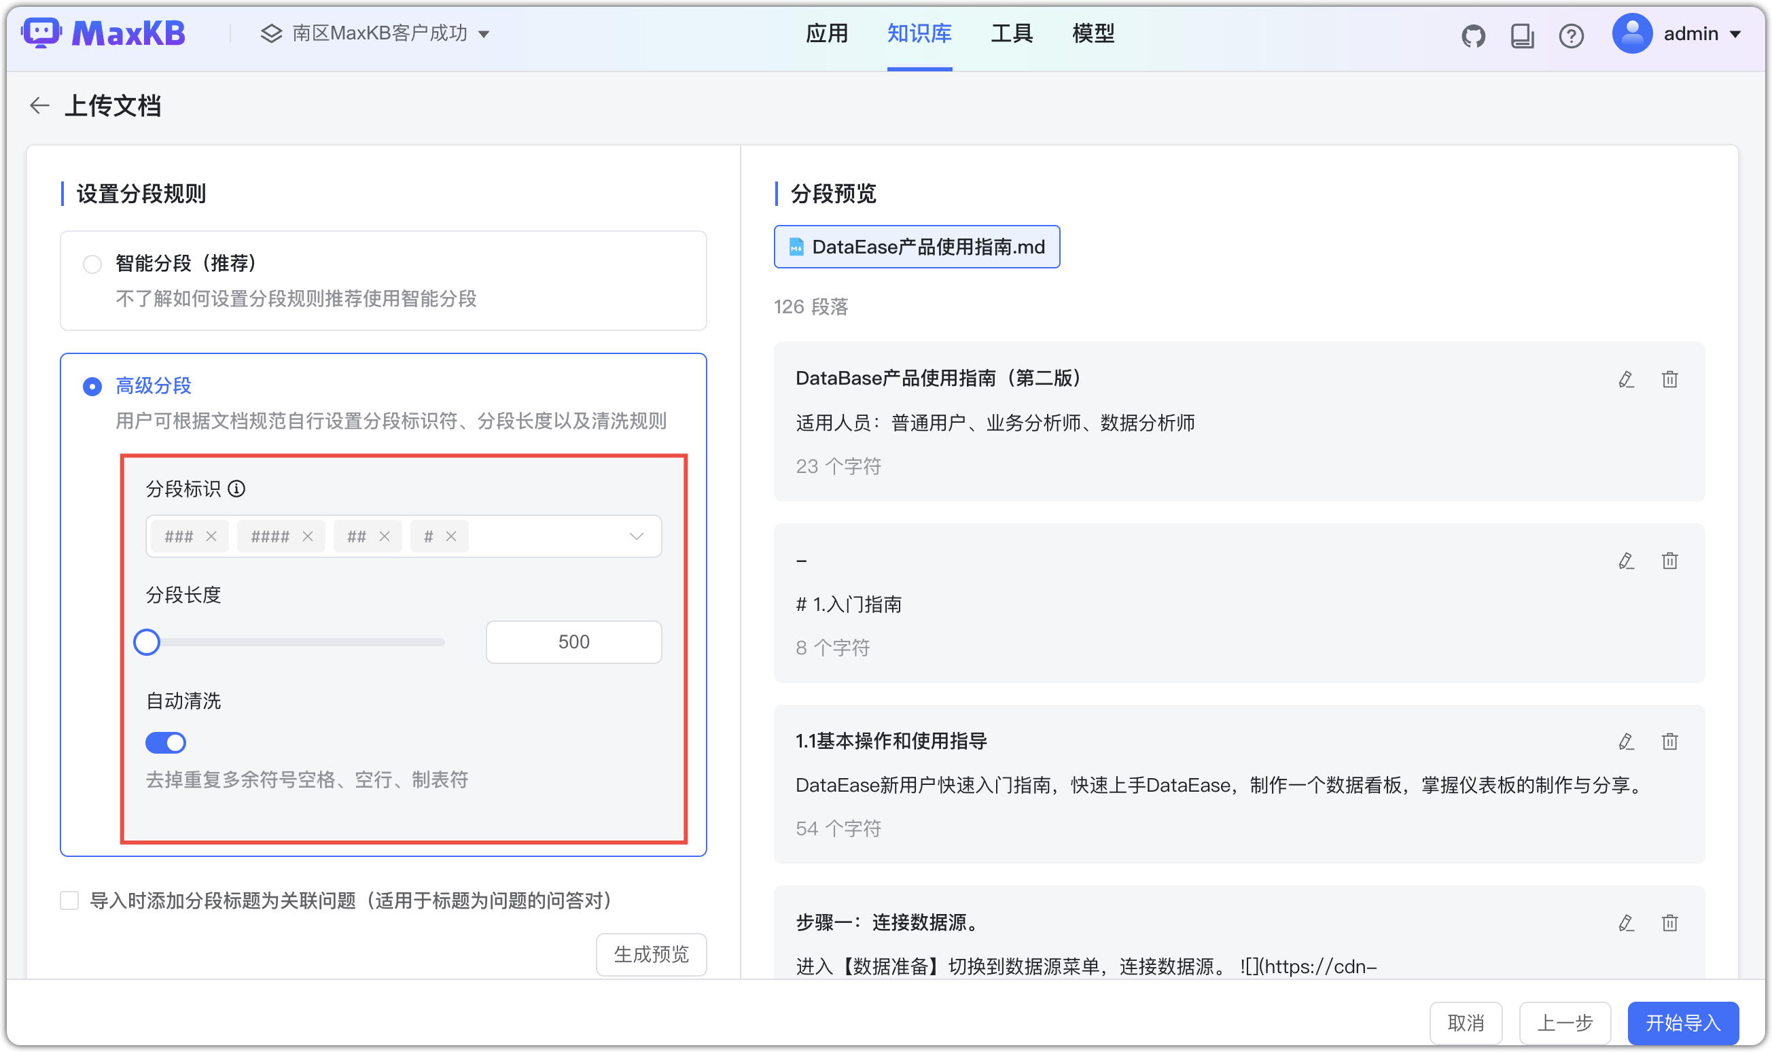Remove the #### separator tag

click(308, 536)
